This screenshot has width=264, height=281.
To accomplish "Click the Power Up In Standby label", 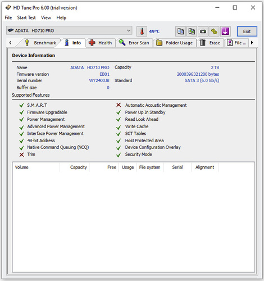I will point(145,112).
